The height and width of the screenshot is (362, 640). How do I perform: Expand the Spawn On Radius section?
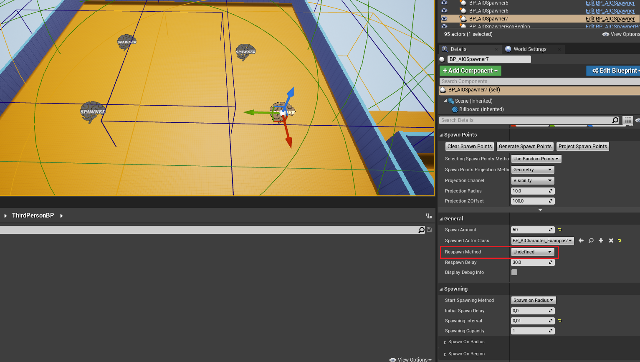click(x=445, y=342)
